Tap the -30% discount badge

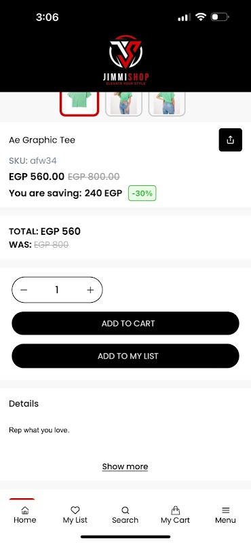click(x=142, y=193)
